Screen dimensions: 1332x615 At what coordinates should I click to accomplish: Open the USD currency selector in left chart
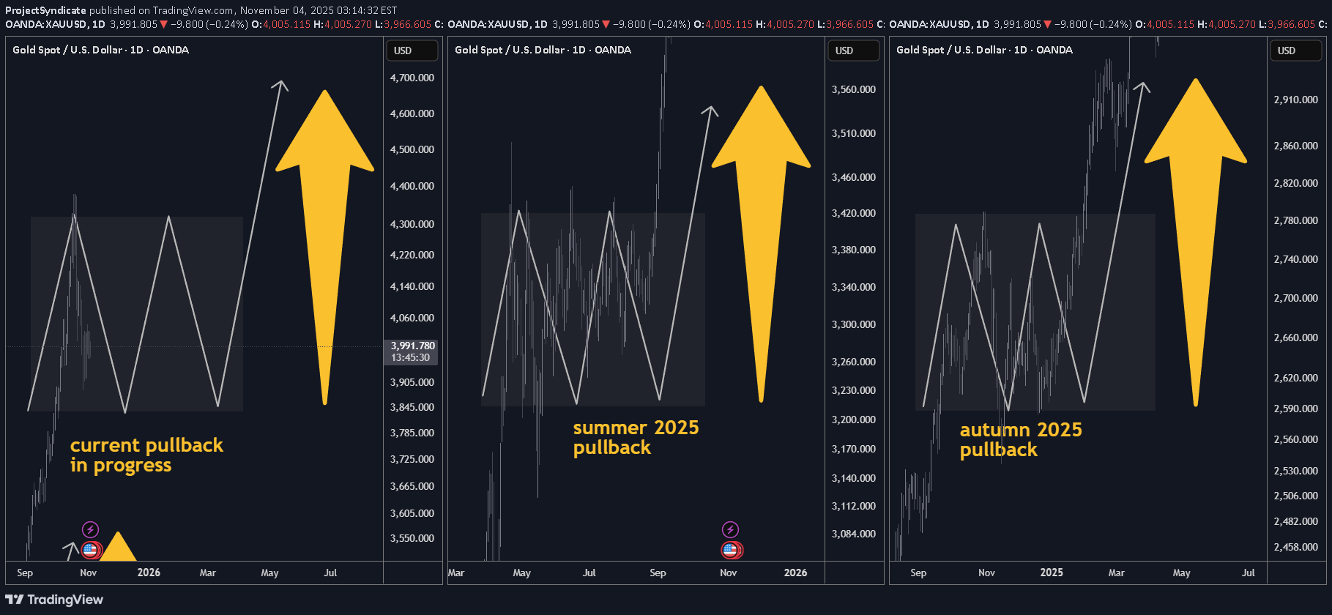pos(412,51)
